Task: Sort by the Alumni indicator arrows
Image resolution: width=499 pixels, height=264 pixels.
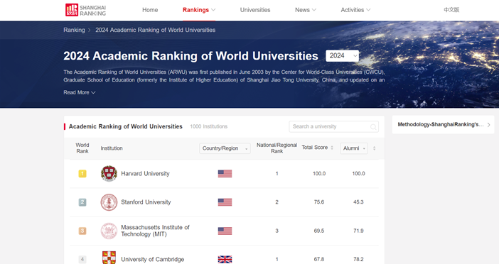Action: pos(374,148)
